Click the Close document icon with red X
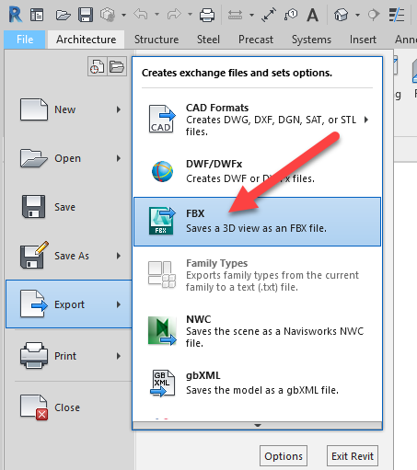The image size is (417, 470). click(x=34, y=407)
